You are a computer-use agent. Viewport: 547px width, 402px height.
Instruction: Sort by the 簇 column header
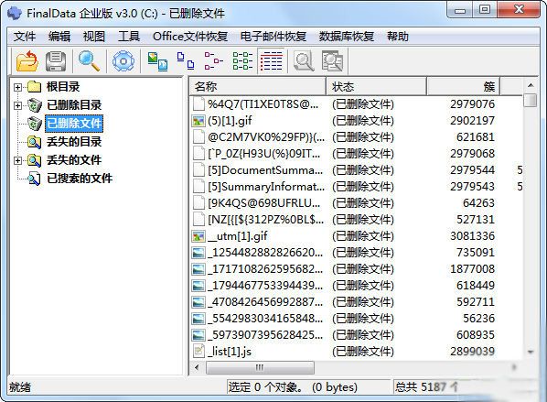[464, 86]
